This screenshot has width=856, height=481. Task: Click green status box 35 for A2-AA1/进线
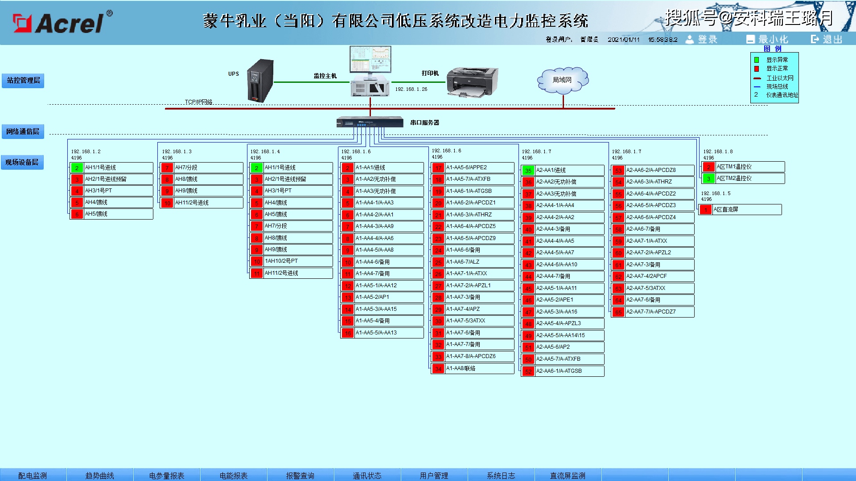(x=528, y=171)
